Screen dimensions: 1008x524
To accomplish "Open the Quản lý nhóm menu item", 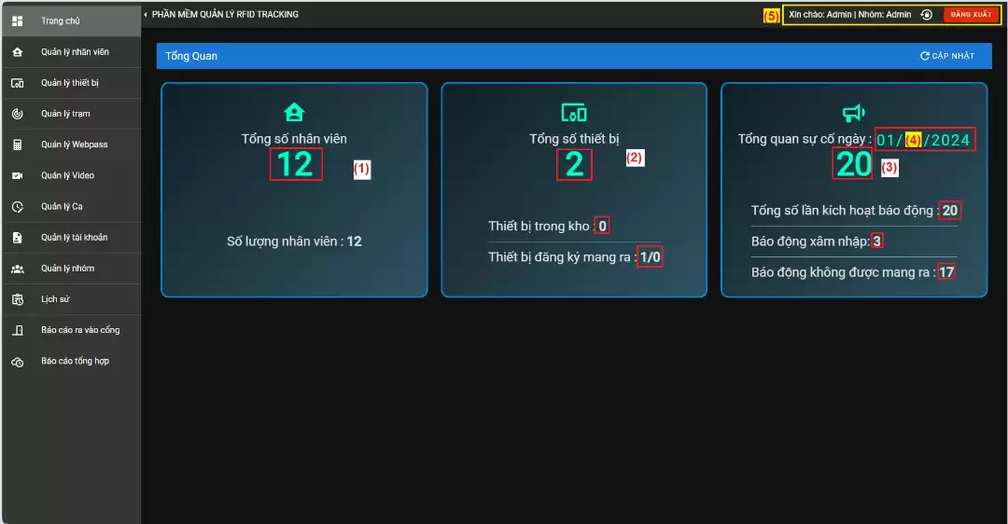I will [67, 269].
